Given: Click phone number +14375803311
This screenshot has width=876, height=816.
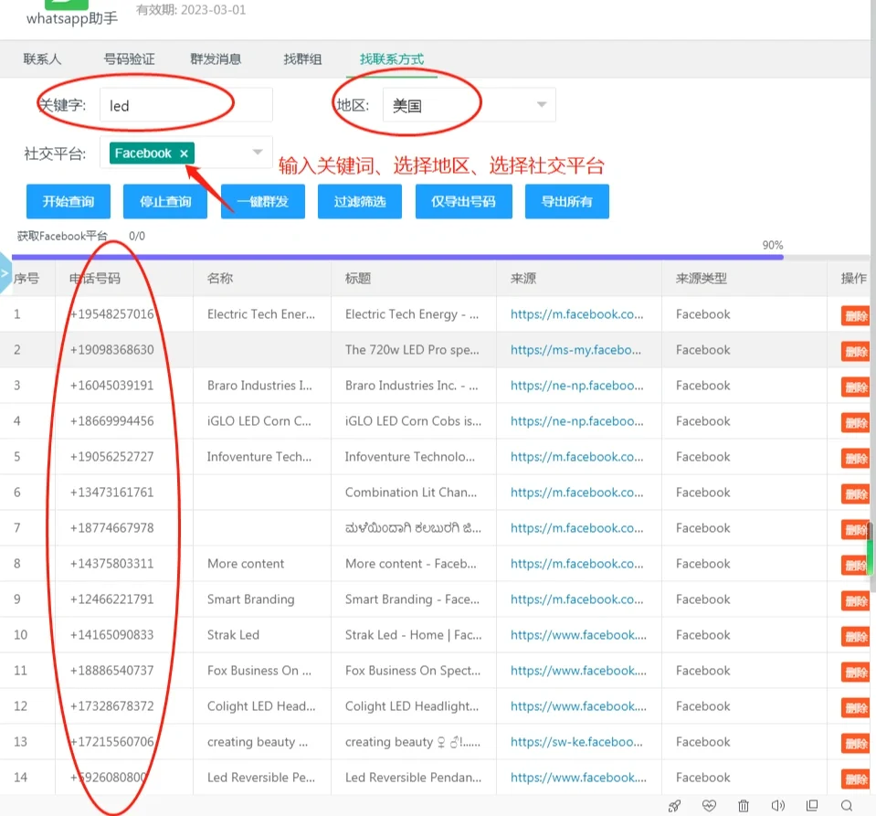Looking at the screenshot, I should pos(111,564).
